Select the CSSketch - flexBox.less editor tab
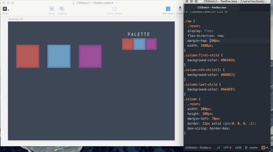The height and width of the screenshot is (152, 273). [212, 7]
